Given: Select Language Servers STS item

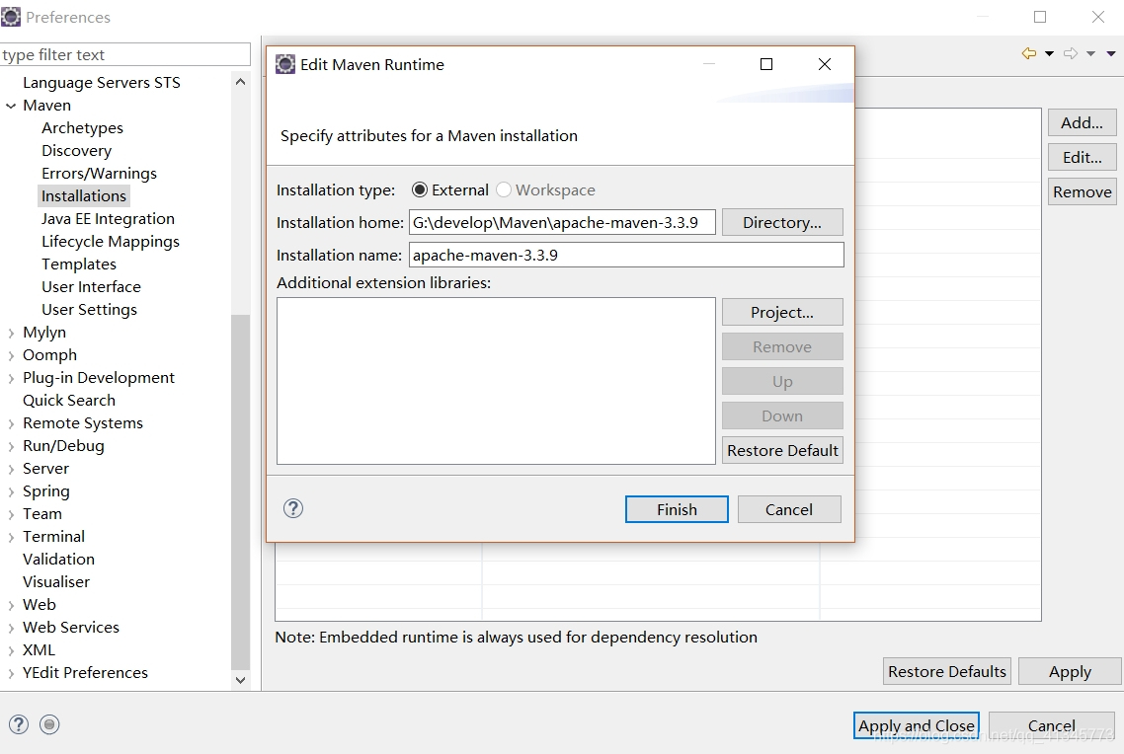Looking at the screenshot, I should coord(102,82).
